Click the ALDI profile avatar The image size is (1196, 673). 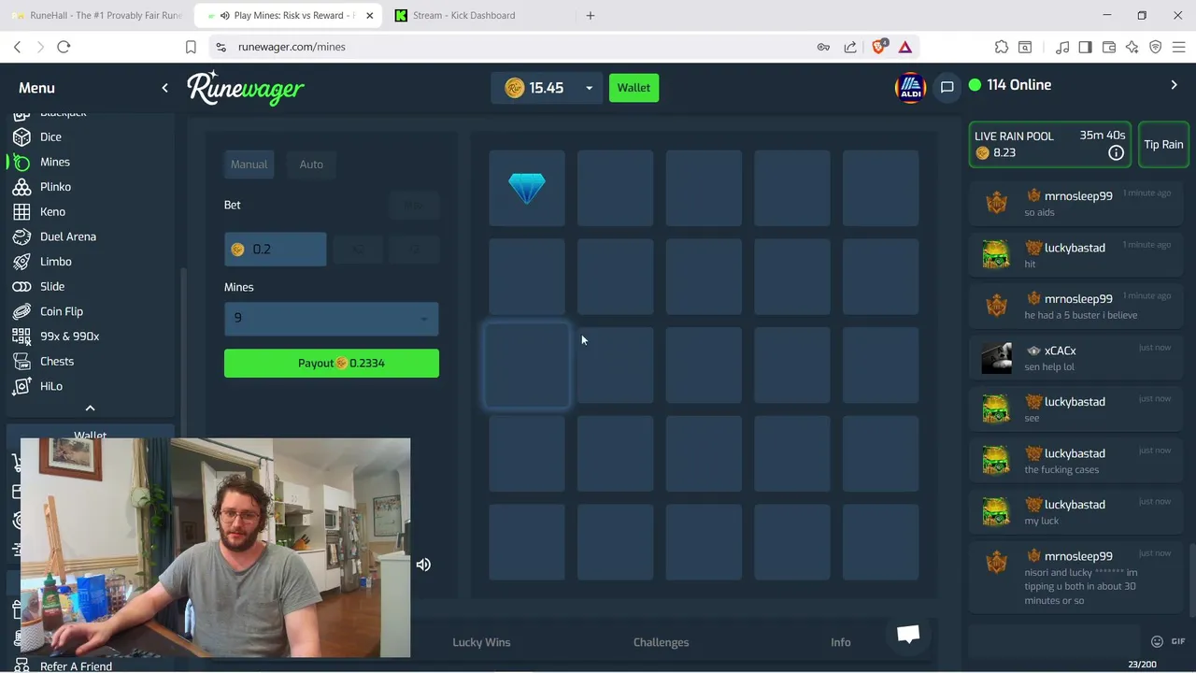[909, 87]
